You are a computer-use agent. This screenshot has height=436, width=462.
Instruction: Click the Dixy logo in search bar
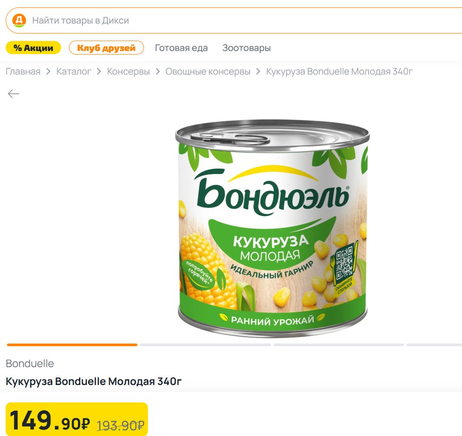click(x=19, y=20)
